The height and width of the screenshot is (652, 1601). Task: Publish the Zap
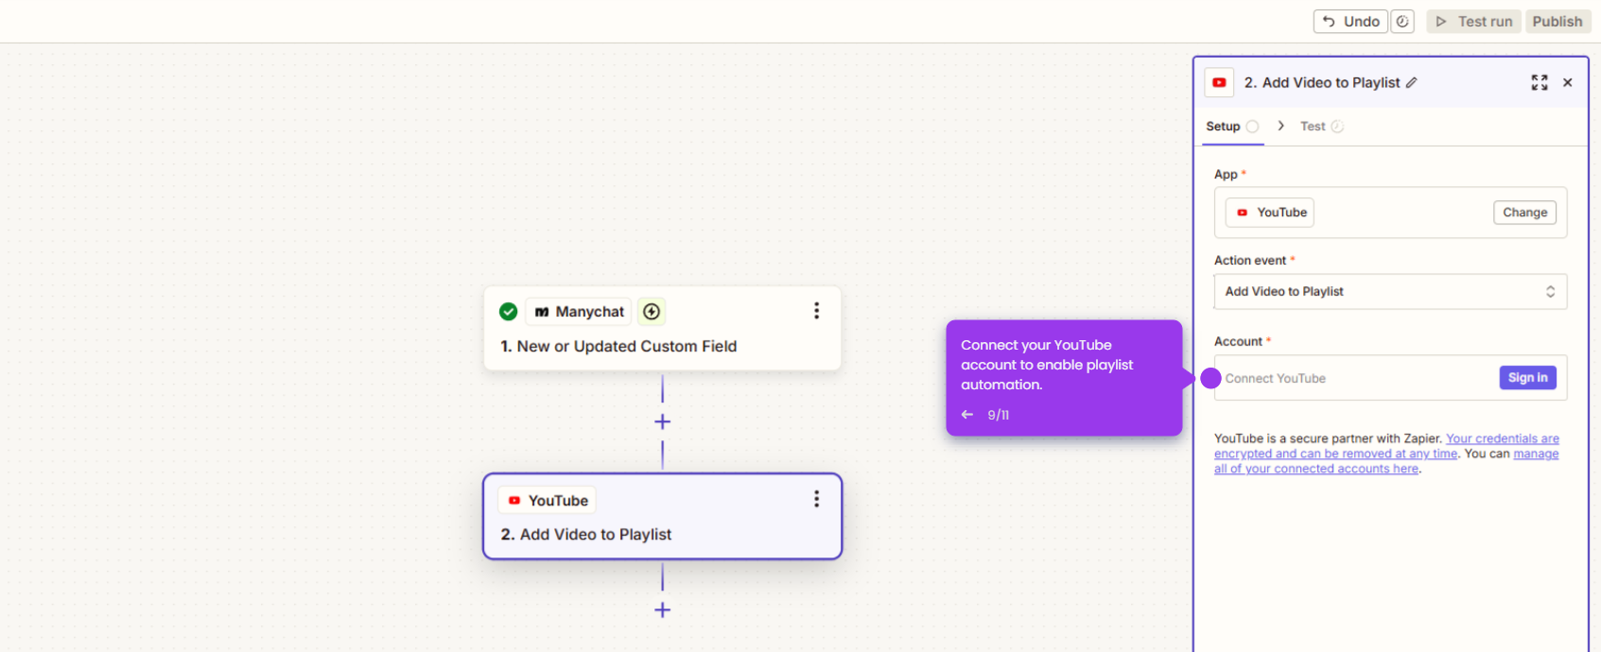pos(1557,22)
